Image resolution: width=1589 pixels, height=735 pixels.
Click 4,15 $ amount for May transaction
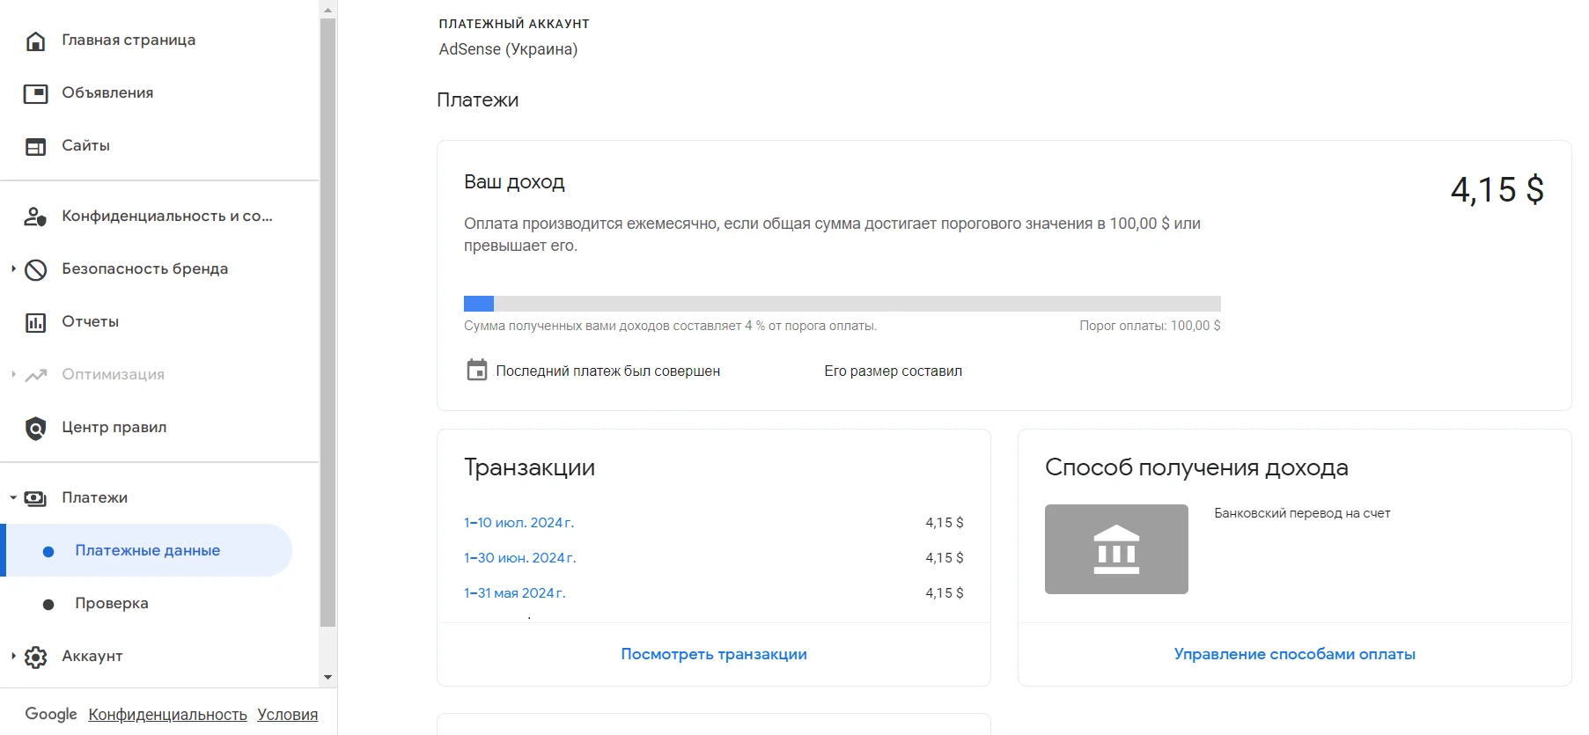coord(944,593)
